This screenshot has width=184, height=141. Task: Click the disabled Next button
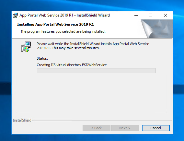[x=125, y=128]
